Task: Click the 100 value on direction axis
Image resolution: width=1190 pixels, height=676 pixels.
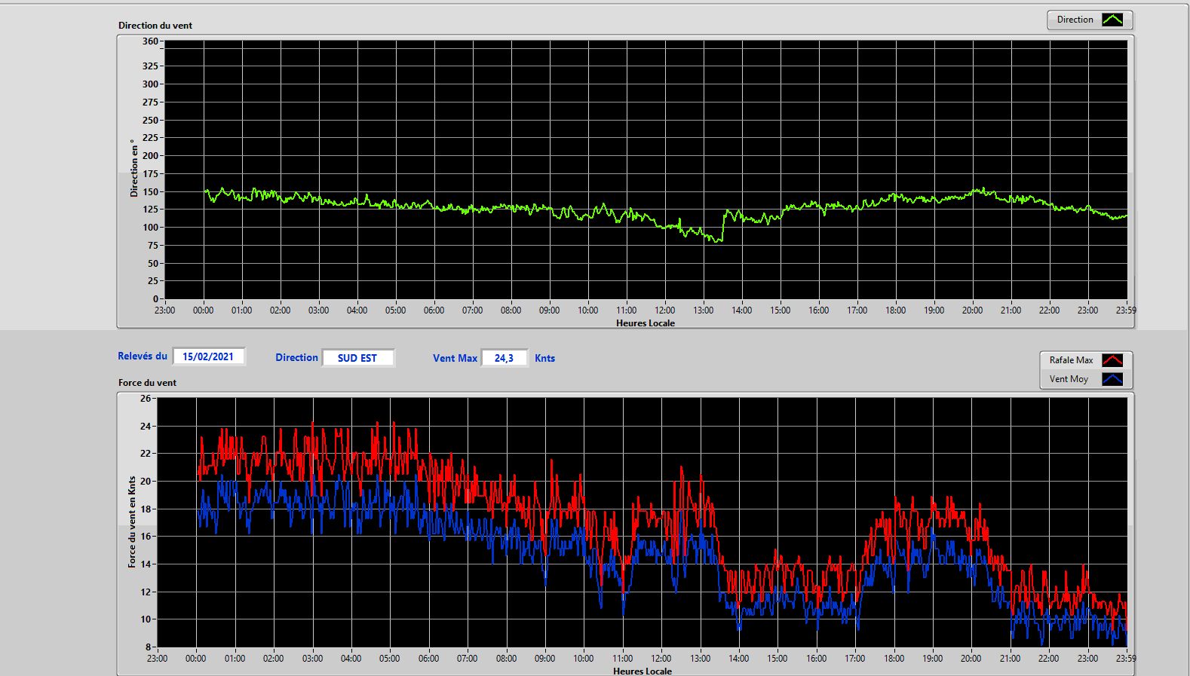Action: click(150, 228)
